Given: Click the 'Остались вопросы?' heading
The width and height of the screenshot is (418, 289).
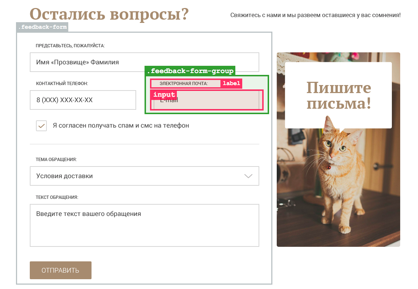Looking at the screenshot, I should [109, 15].
